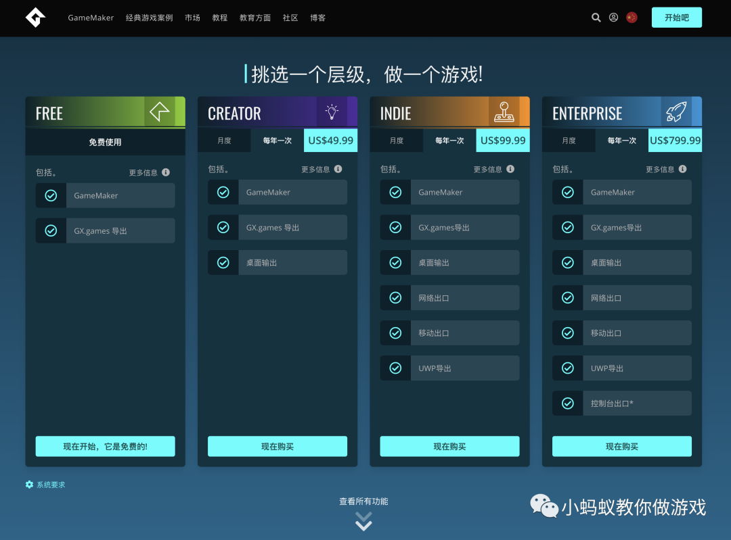This screenshot has height=540, width=731.
Task: Click GX.games导出 row in INDIE card
Action: pos(449,227)
